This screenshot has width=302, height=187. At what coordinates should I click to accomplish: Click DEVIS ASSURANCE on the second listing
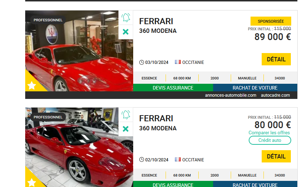(x=173, y=184)
